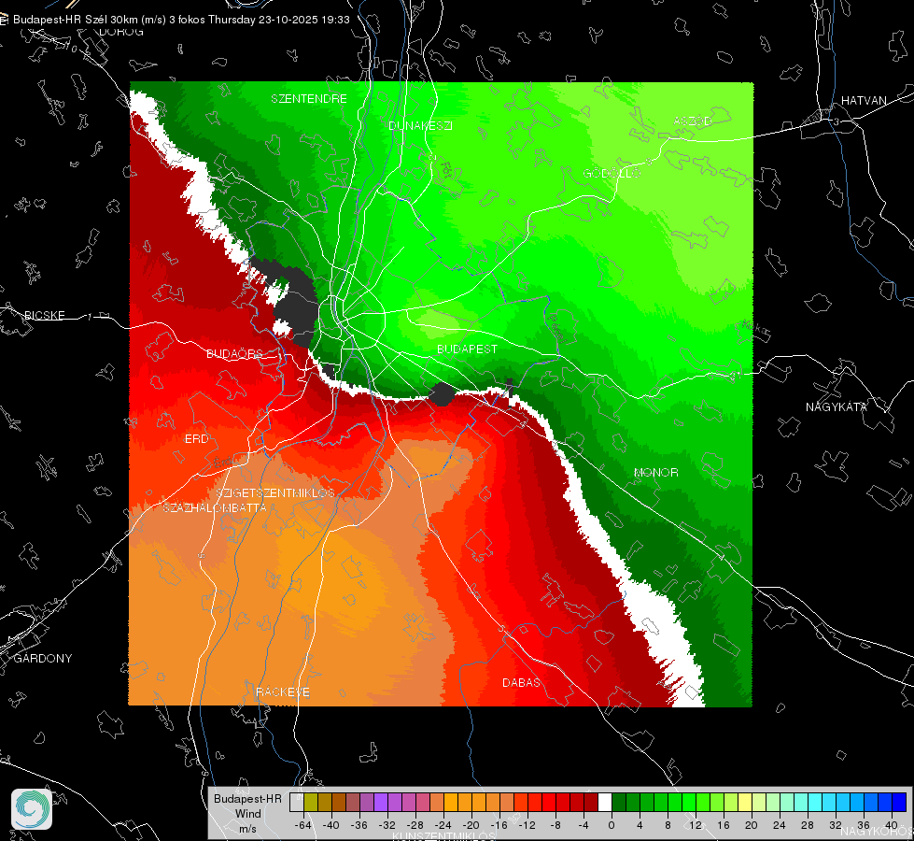This screenshot has height=841, width=914.
Task: Click the 20 legend value
Action: [751, 825]
